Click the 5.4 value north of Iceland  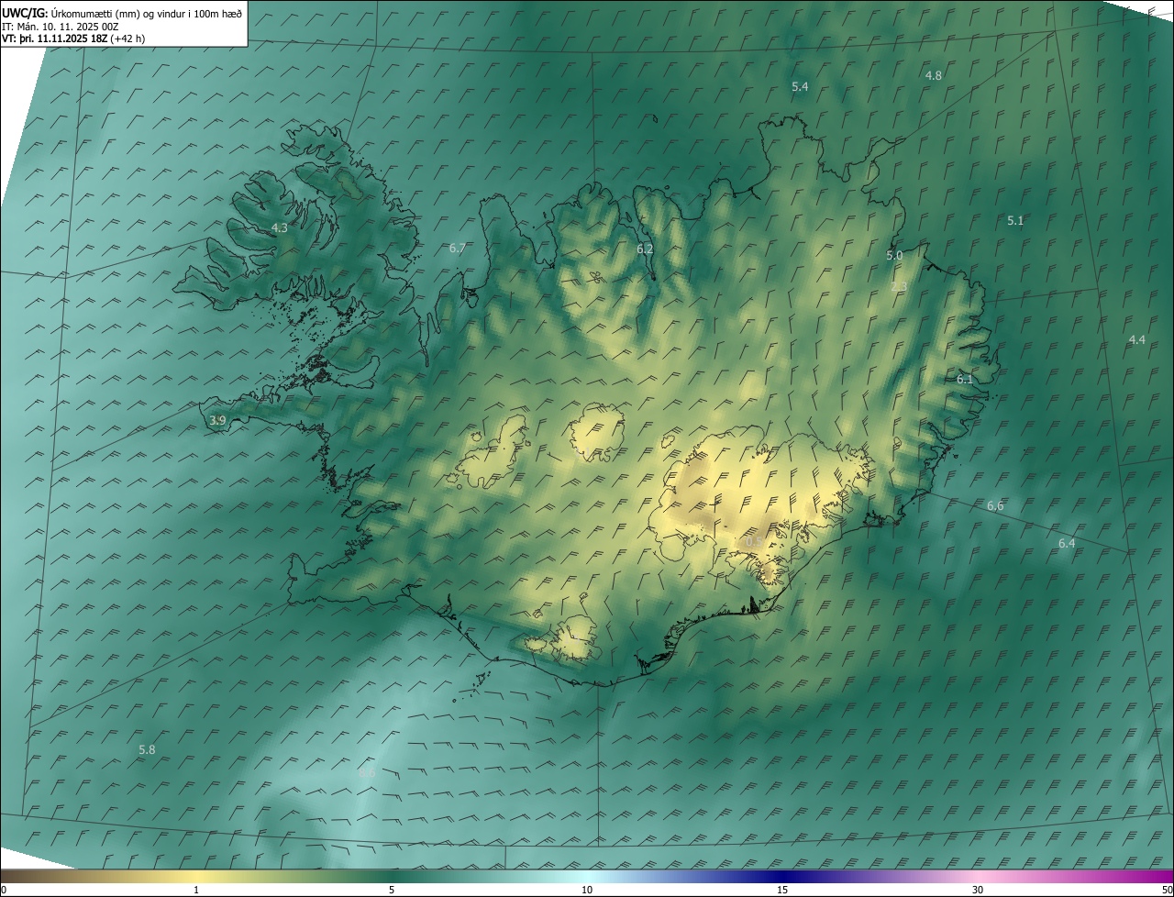pos(800,86)
